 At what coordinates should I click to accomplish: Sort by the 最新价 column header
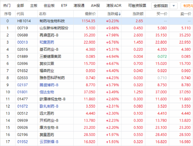[x=90, y=14]
